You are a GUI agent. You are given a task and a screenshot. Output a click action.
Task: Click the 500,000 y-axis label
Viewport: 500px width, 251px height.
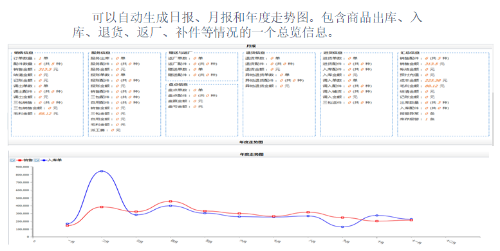click(x=23, y=198)
